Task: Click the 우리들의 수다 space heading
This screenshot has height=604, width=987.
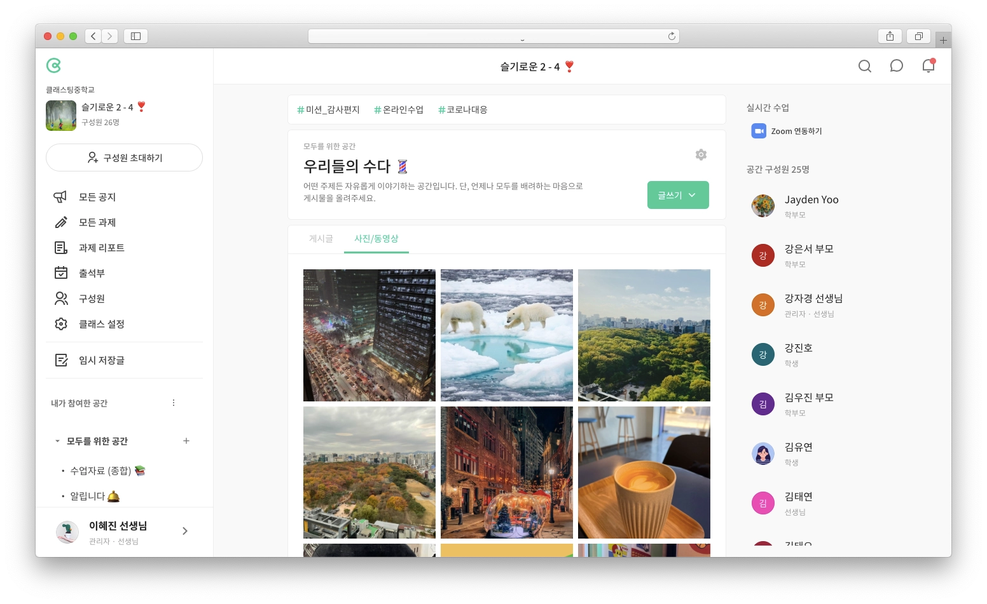Action: [355, 166]
